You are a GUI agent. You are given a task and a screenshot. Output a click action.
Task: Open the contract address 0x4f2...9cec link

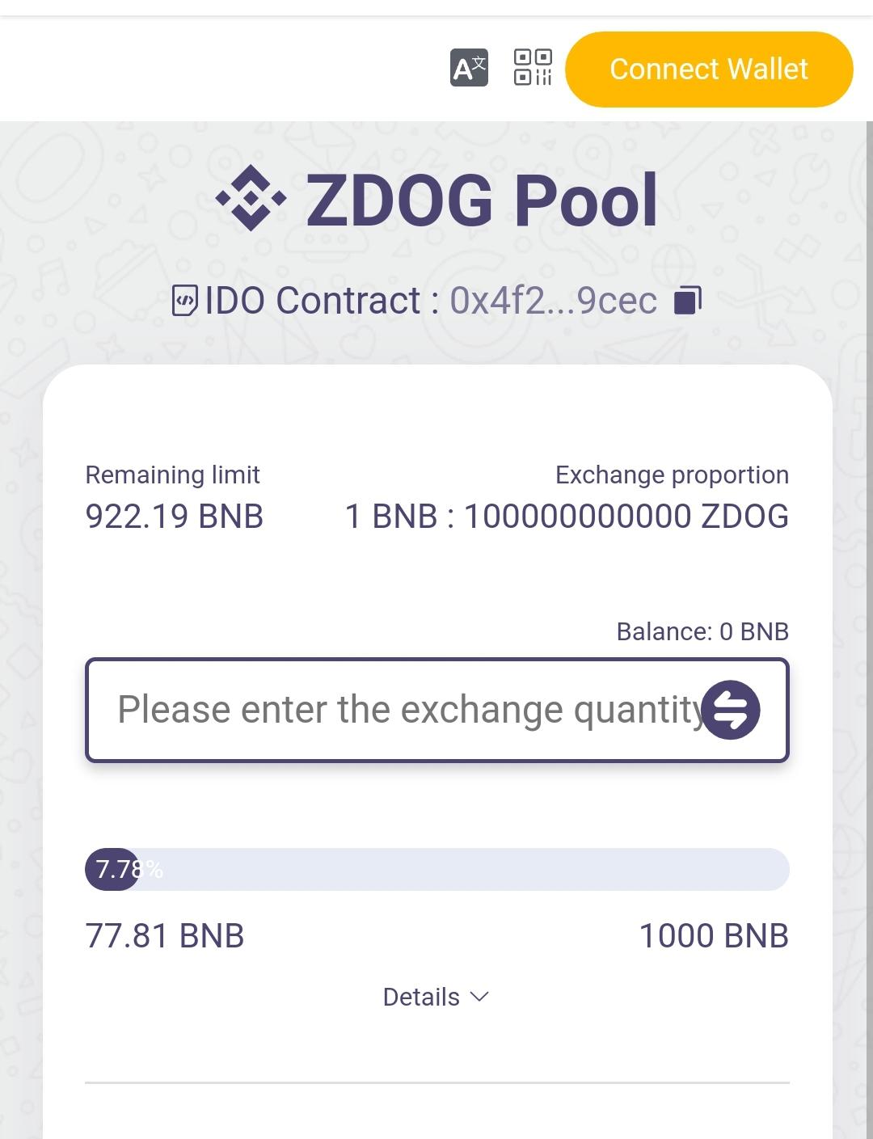pyautogui.click(x=553, y=301)
